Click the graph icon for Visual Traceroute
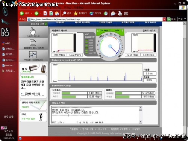Viewport: 188px width, 141px height. click(33, 55)
